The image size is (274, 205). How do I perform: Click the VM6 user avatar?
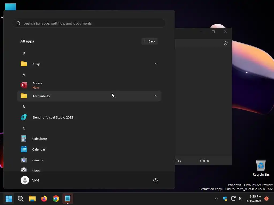click(25, 180)
